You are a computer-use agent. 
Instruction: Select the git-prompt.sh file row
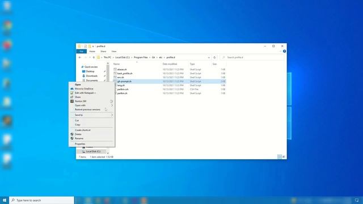tap(170, 82)
